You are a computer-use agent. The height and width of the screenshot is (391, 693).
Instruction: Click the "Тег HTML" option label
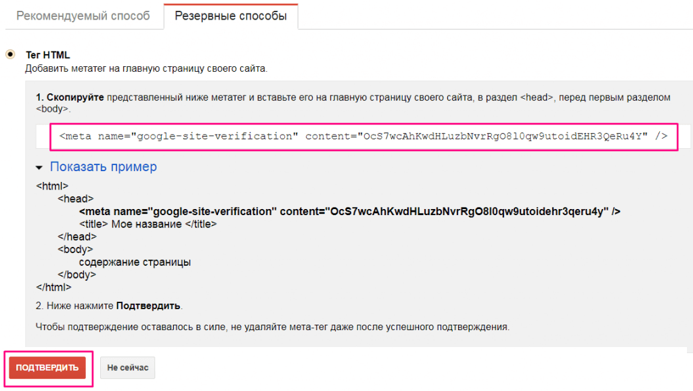click(x=47, y=55)
